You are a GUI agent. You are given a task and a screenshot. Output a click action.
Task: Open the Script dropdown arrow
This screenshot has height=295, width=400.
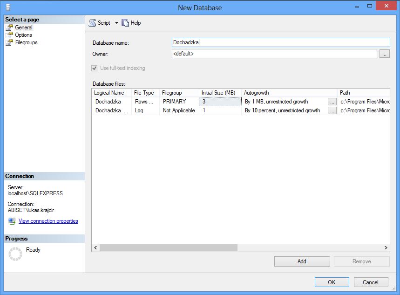(x=116, y=23)
